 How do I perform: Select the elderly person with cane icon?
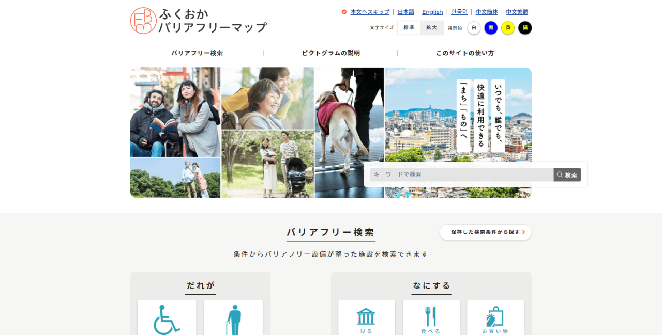click(233, 317)
